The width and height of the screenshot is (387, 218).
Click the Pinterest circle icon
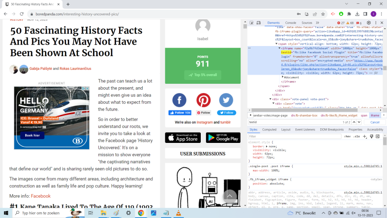[203, 100]
